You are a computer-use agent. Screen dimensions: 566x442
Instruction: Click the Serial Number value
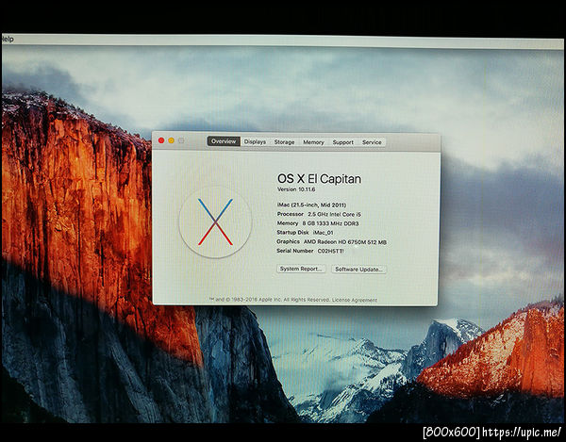331,251
